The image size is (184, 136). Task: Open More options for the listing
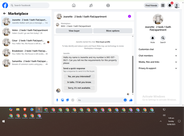(x=113, y=31)
